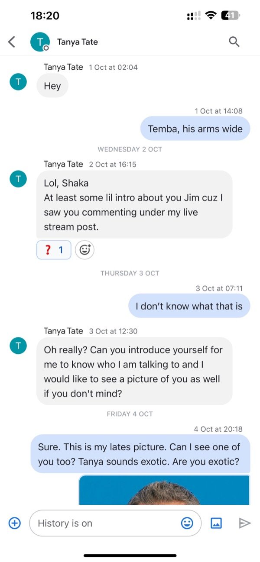This screenshot has width=260, height=562.
Task: Tap the partially visible photo attachment
Action: tap(165, 491)
